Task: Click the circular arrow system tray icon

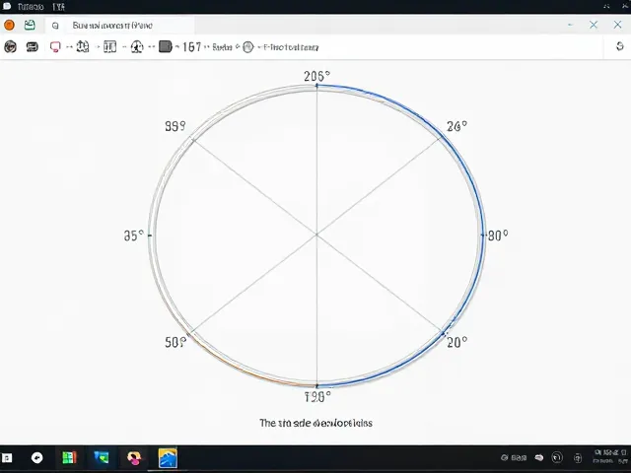Action: pyautogui.click(x=557, y=457)
